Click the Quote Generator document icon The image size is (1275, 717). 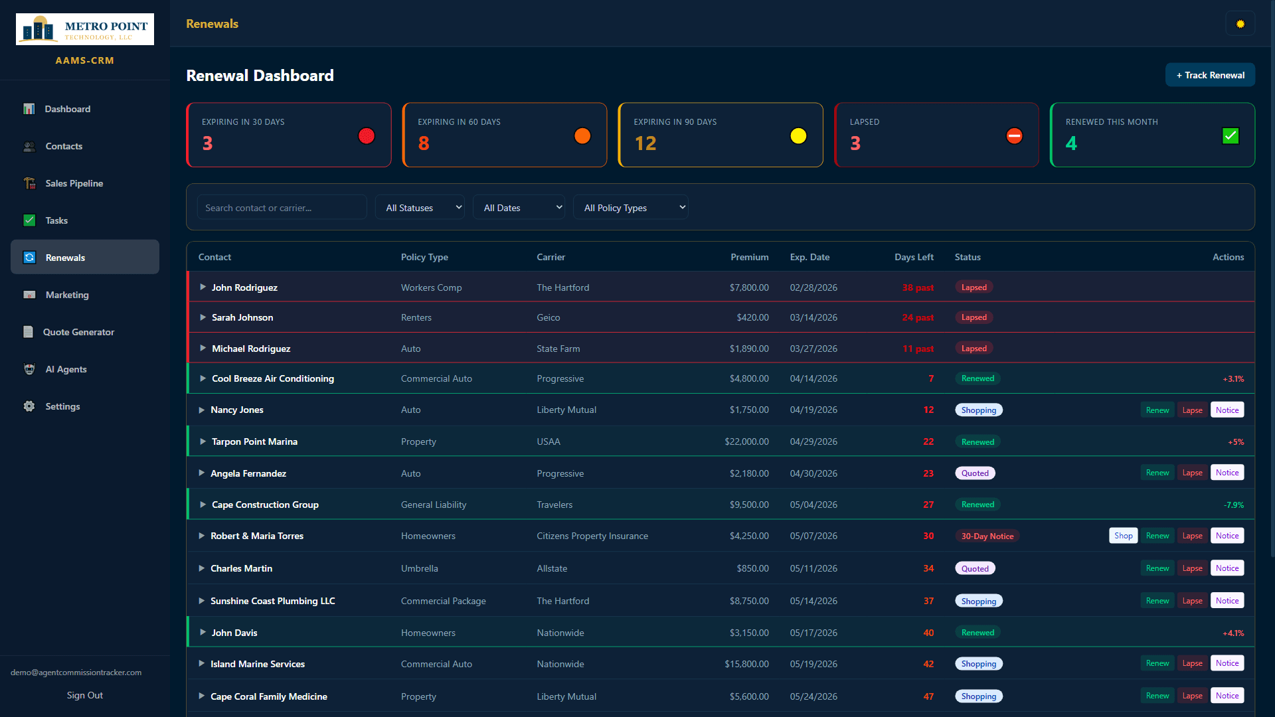pos(29,332)
